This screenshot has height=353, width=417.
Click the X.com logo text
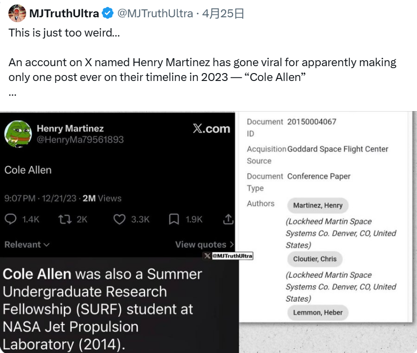tap(211, 129)
